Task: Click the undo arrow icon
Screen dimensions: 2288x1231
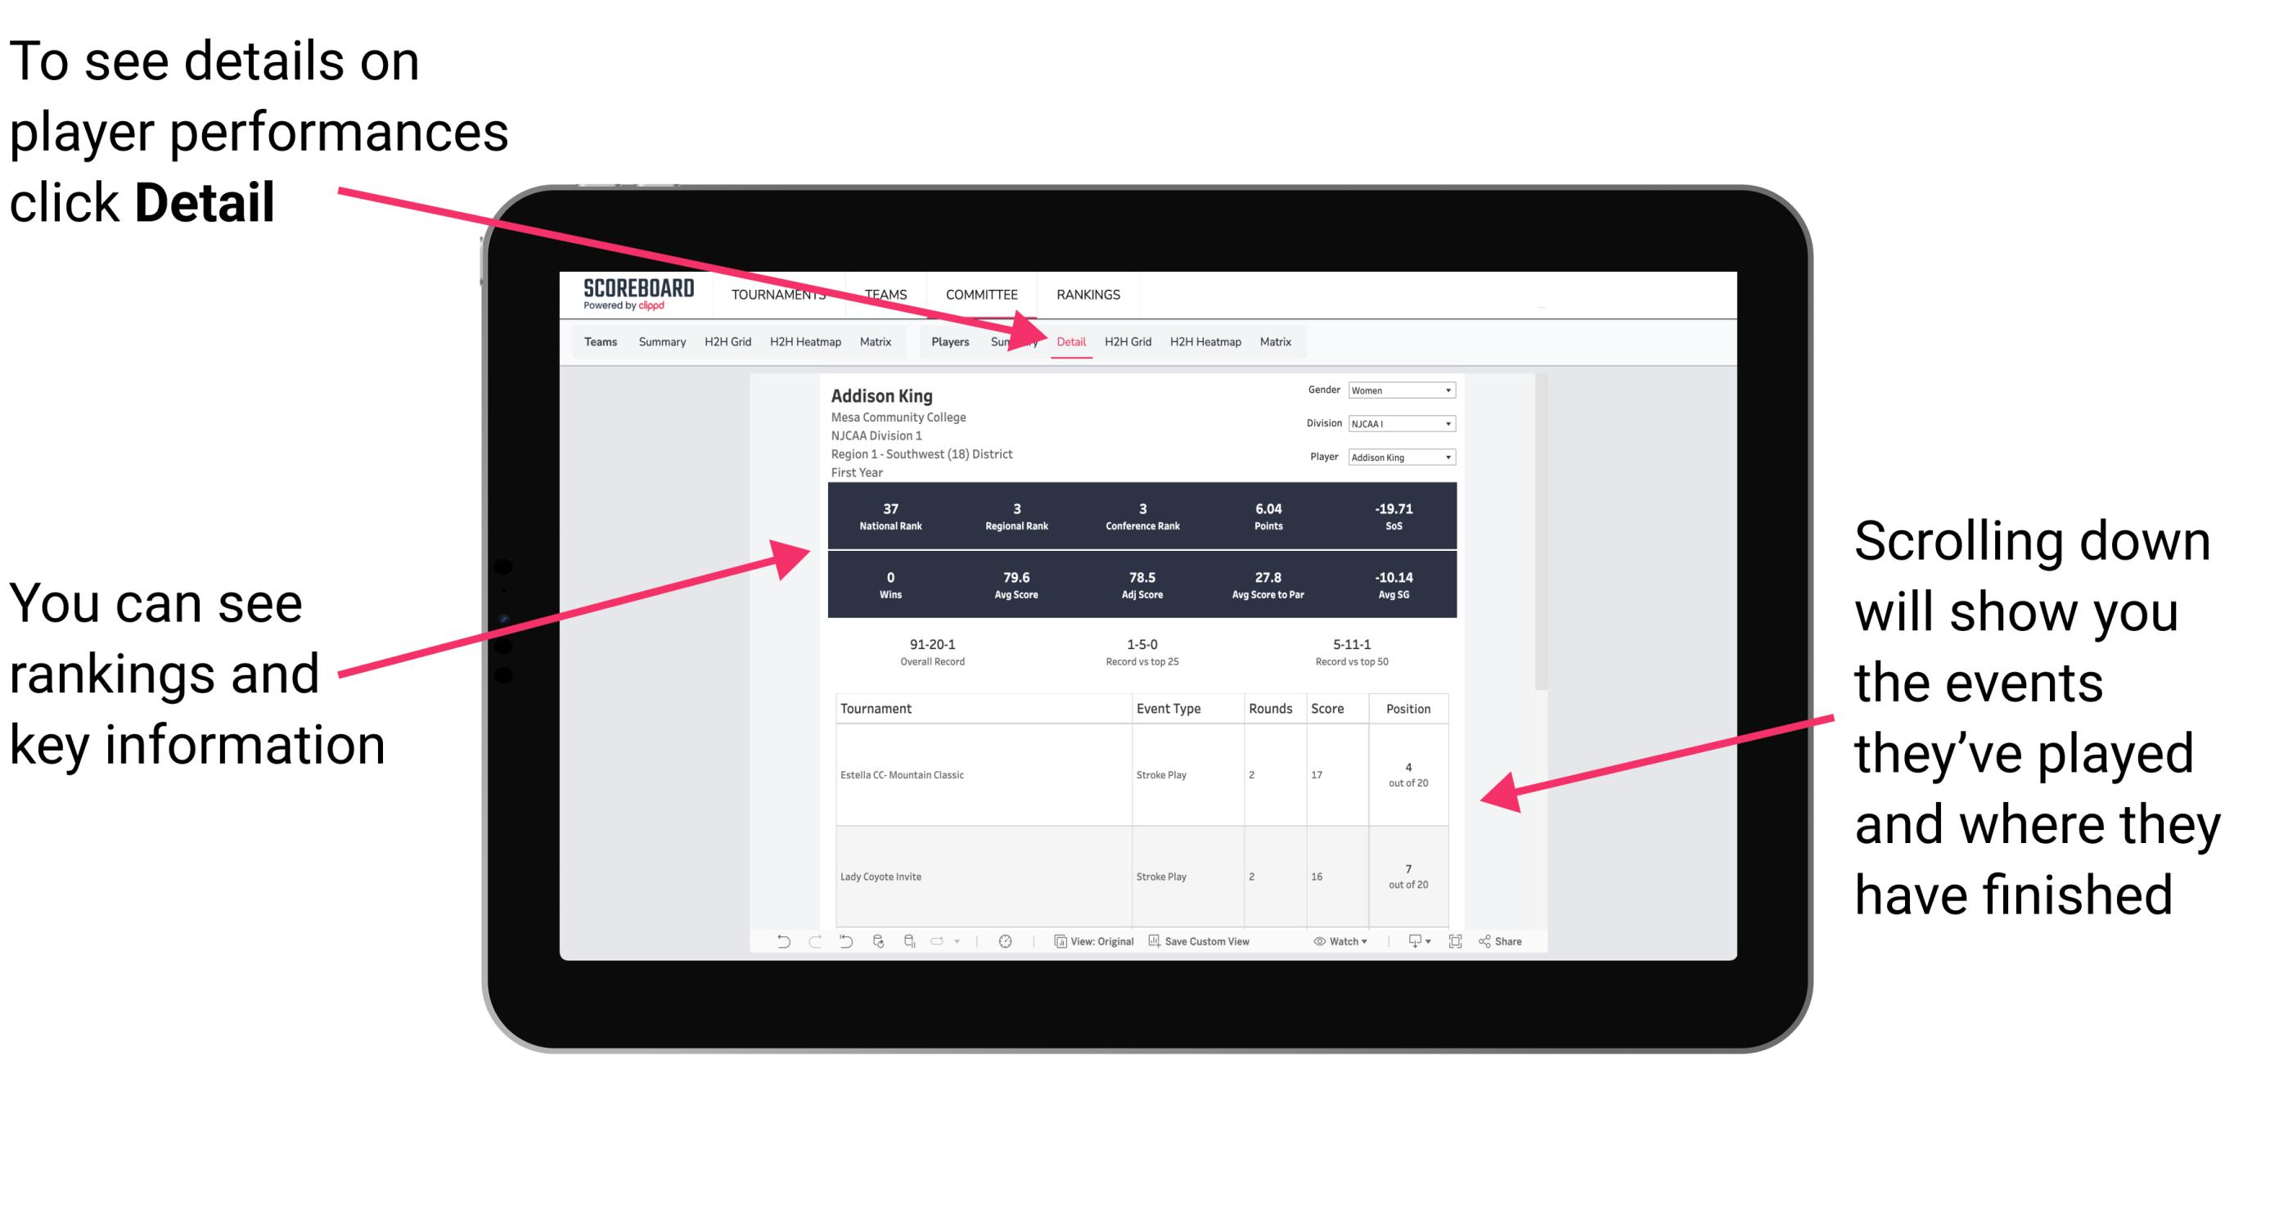Action: click(x=772, y=946)
